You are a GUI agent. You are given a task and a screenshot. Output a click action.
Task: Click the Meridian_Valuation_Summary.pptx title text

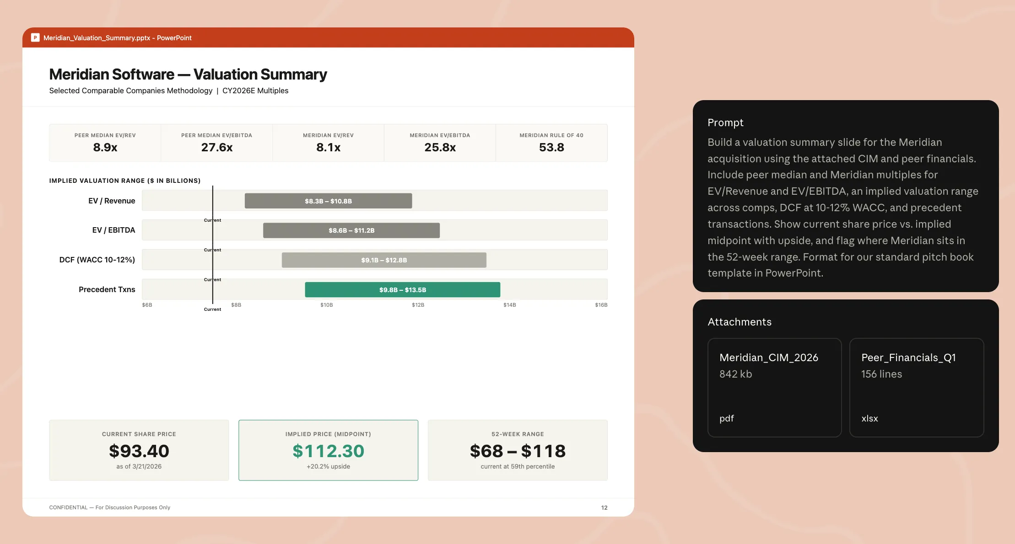pos(118,38)
